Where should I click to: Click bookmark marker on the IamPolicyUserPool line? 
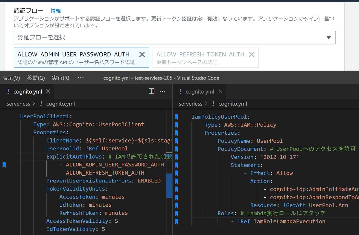point(176,116)
